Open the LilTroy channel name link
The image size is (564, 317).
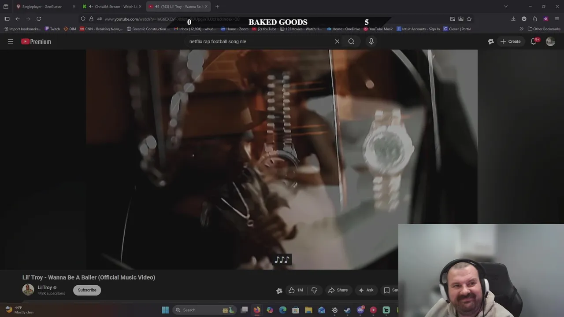pos(45,288)
